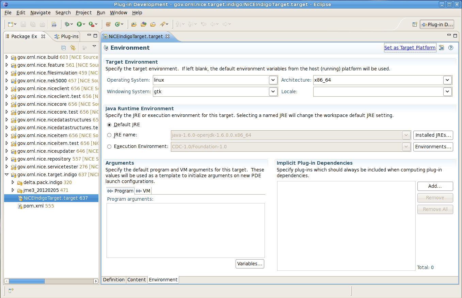Open the Environment page help icon
Viewport: 462px width, 298px height.
tap(451, 48)
